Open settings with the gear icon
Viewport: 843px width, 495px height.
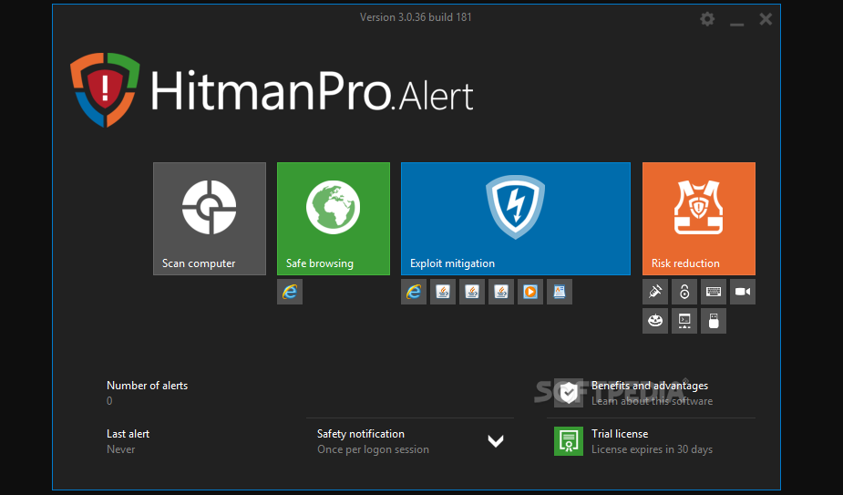pos(708,18)
